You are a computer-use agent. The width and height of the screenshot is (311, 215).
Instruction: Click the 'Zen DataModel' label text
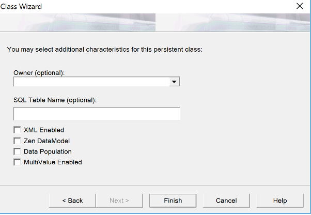(x=46, y=141)
